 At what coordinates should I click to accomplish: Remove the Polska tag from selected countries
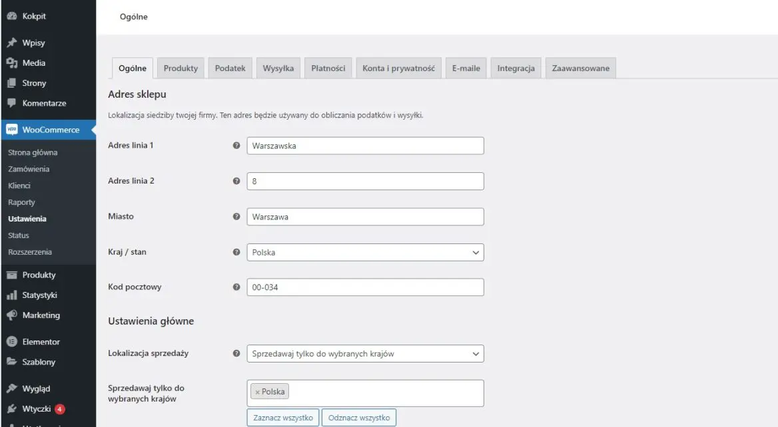pos(259,391)
